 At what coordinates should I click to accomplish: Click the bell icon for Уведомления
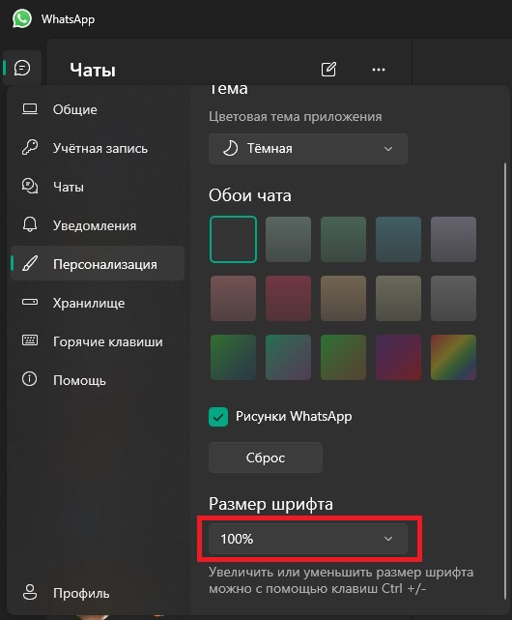tap(30, 224)
